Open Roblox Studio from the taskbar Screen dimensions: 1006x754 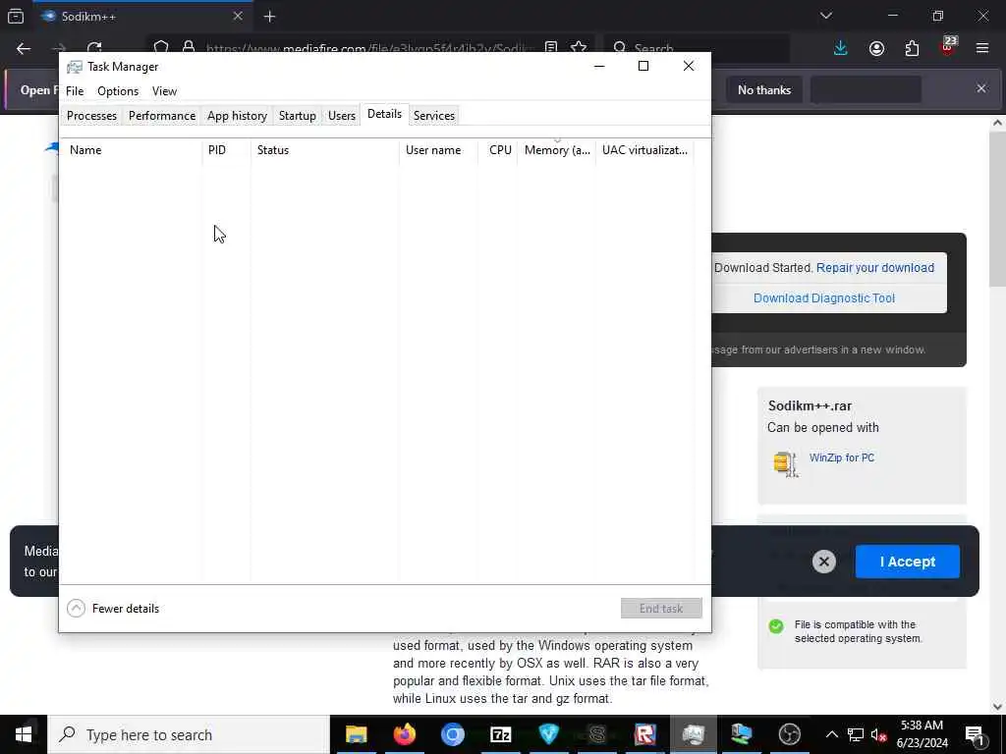pos(644,734)
